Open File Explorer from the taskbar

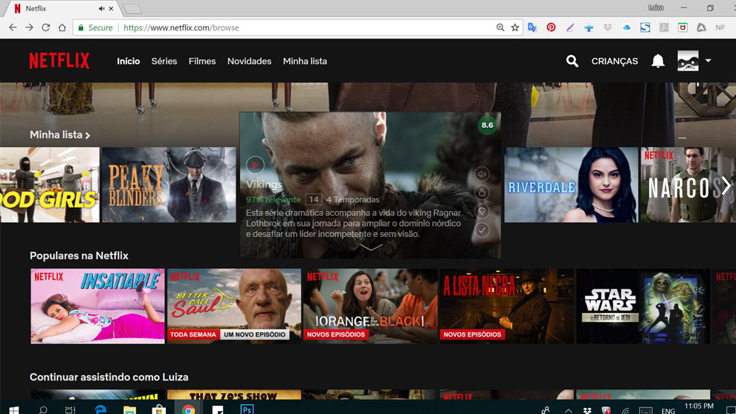(129, 410)
